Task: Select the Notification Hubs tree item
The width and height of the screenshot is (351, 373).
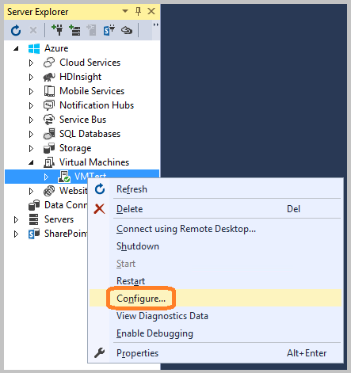Action: [x=97, y=105]
